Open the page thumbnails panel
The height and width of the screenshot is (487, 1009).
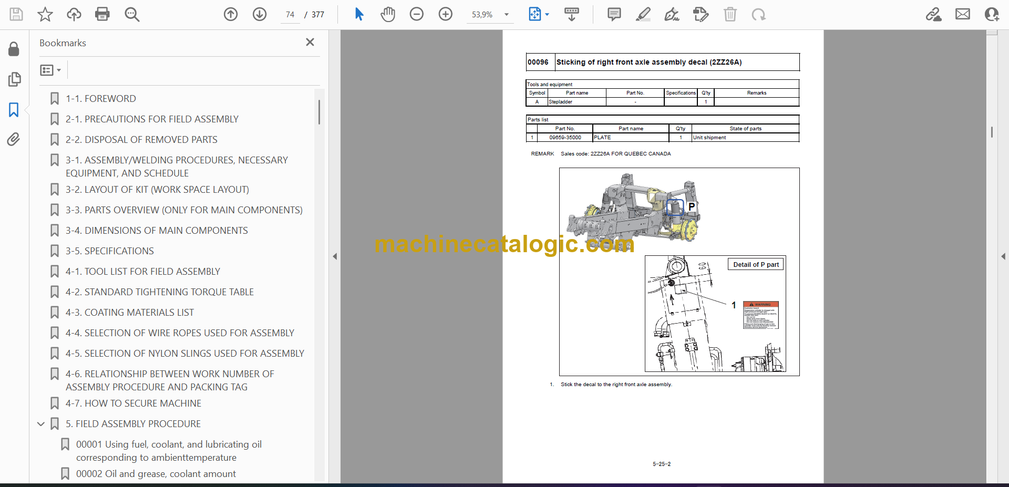tap(14, 79)
